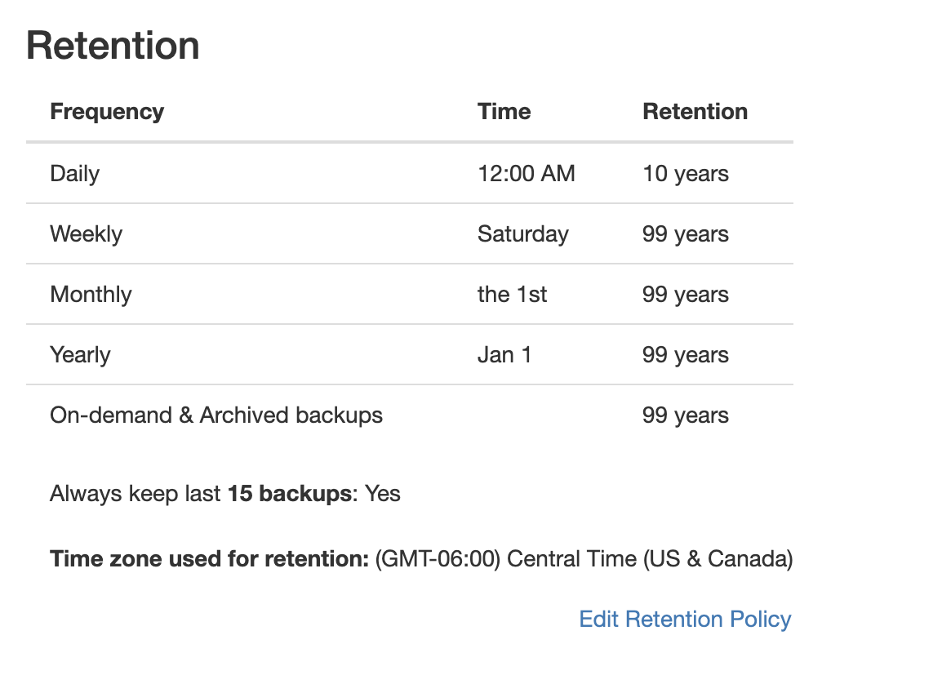This screenshot has width=942, height=684.
Task: Select the Central Time zone text
Action: pos(584,558)
